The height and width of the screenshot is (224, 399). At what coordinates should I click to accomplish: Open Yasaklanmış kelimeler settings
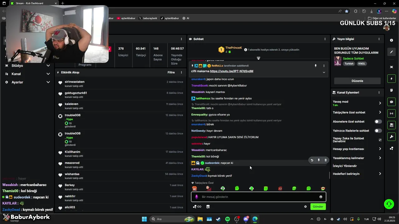pos(357,158)
